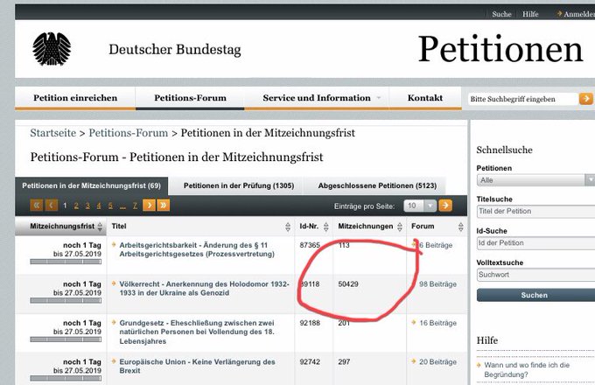Click the progress bar of the Arbeitsgerichtsbarkeit petition
Image resolution: width=595 pixels, height=385 pixels.
(x=66, y=262)
